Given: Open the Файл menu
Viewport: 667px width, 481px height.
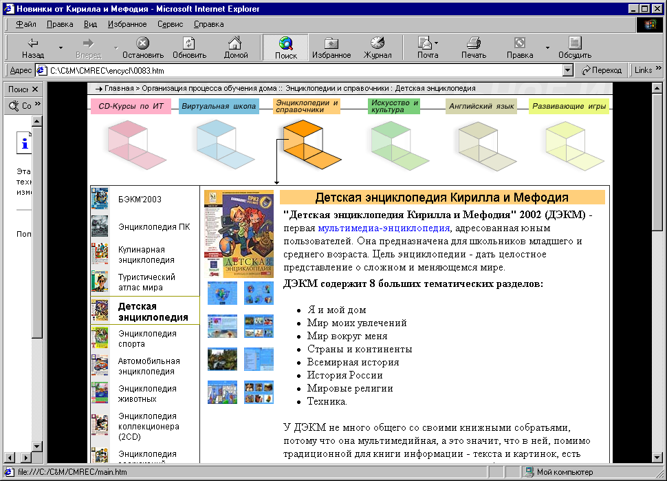Looking at the screenshot, I should click(x=26, y=24).
